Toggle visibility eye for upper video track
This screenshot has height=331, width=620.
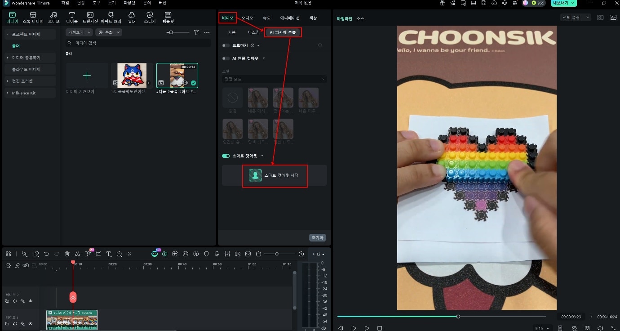click(x=31, y=301)
